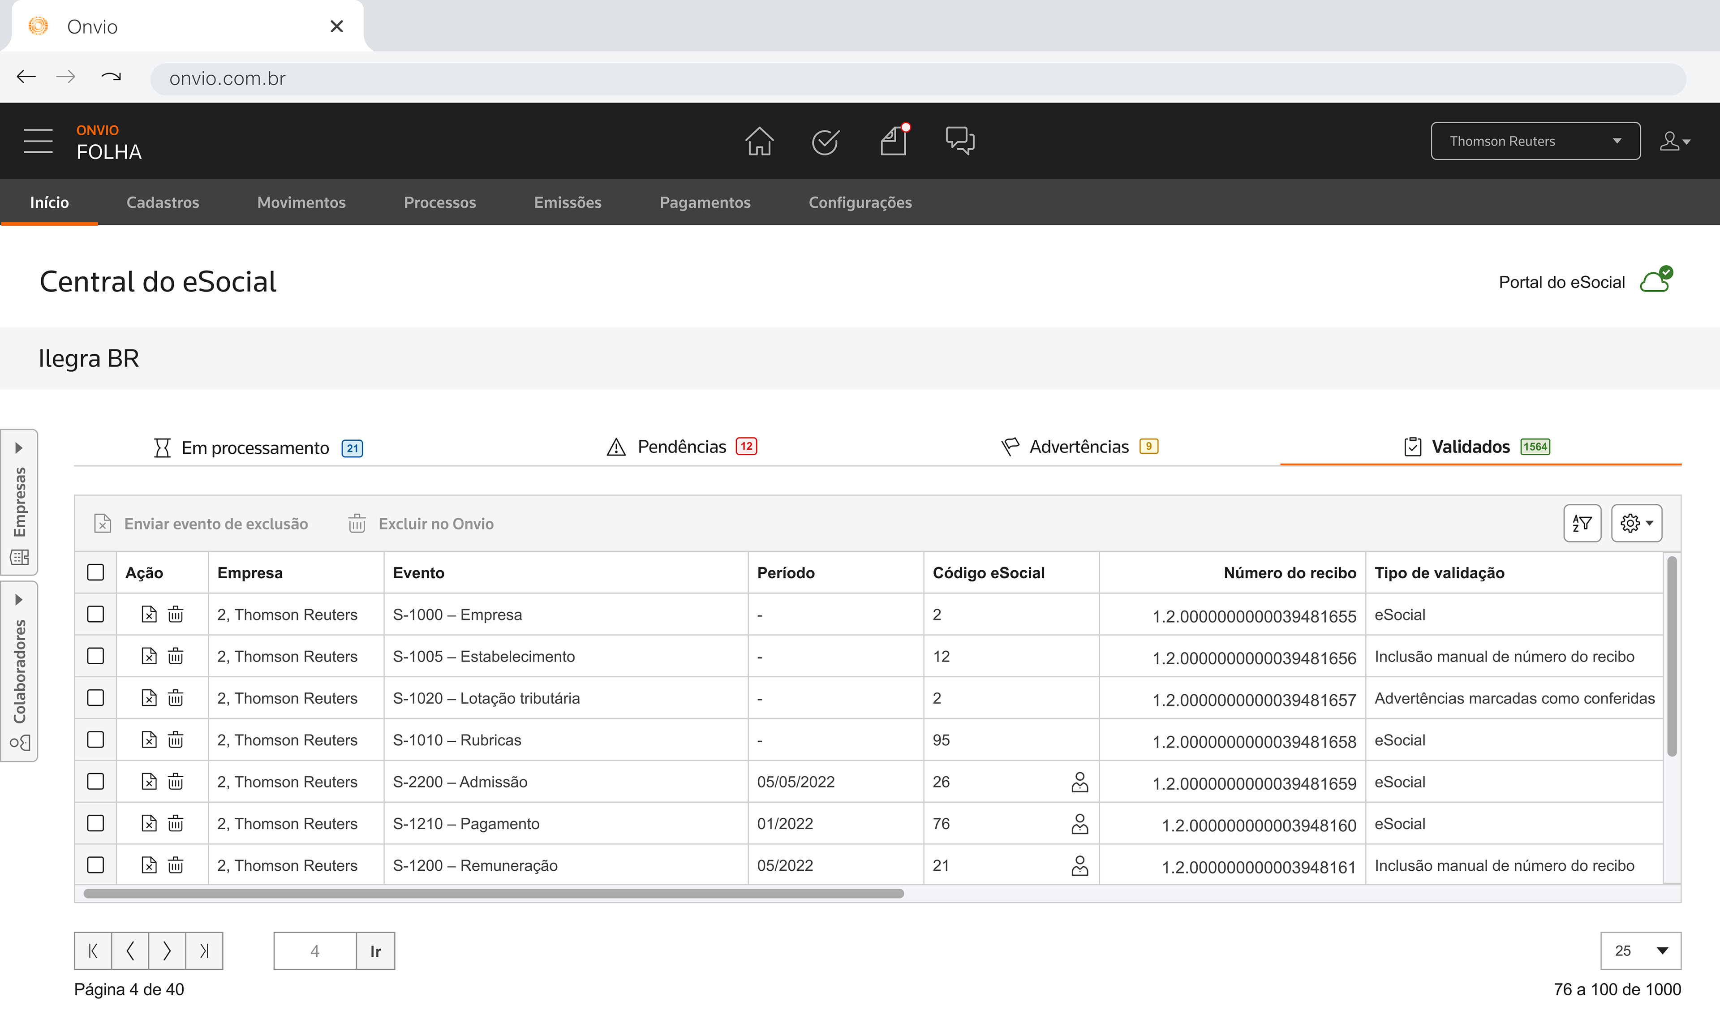Click exclusion event icon for S-1200 Remuneração

149,865
